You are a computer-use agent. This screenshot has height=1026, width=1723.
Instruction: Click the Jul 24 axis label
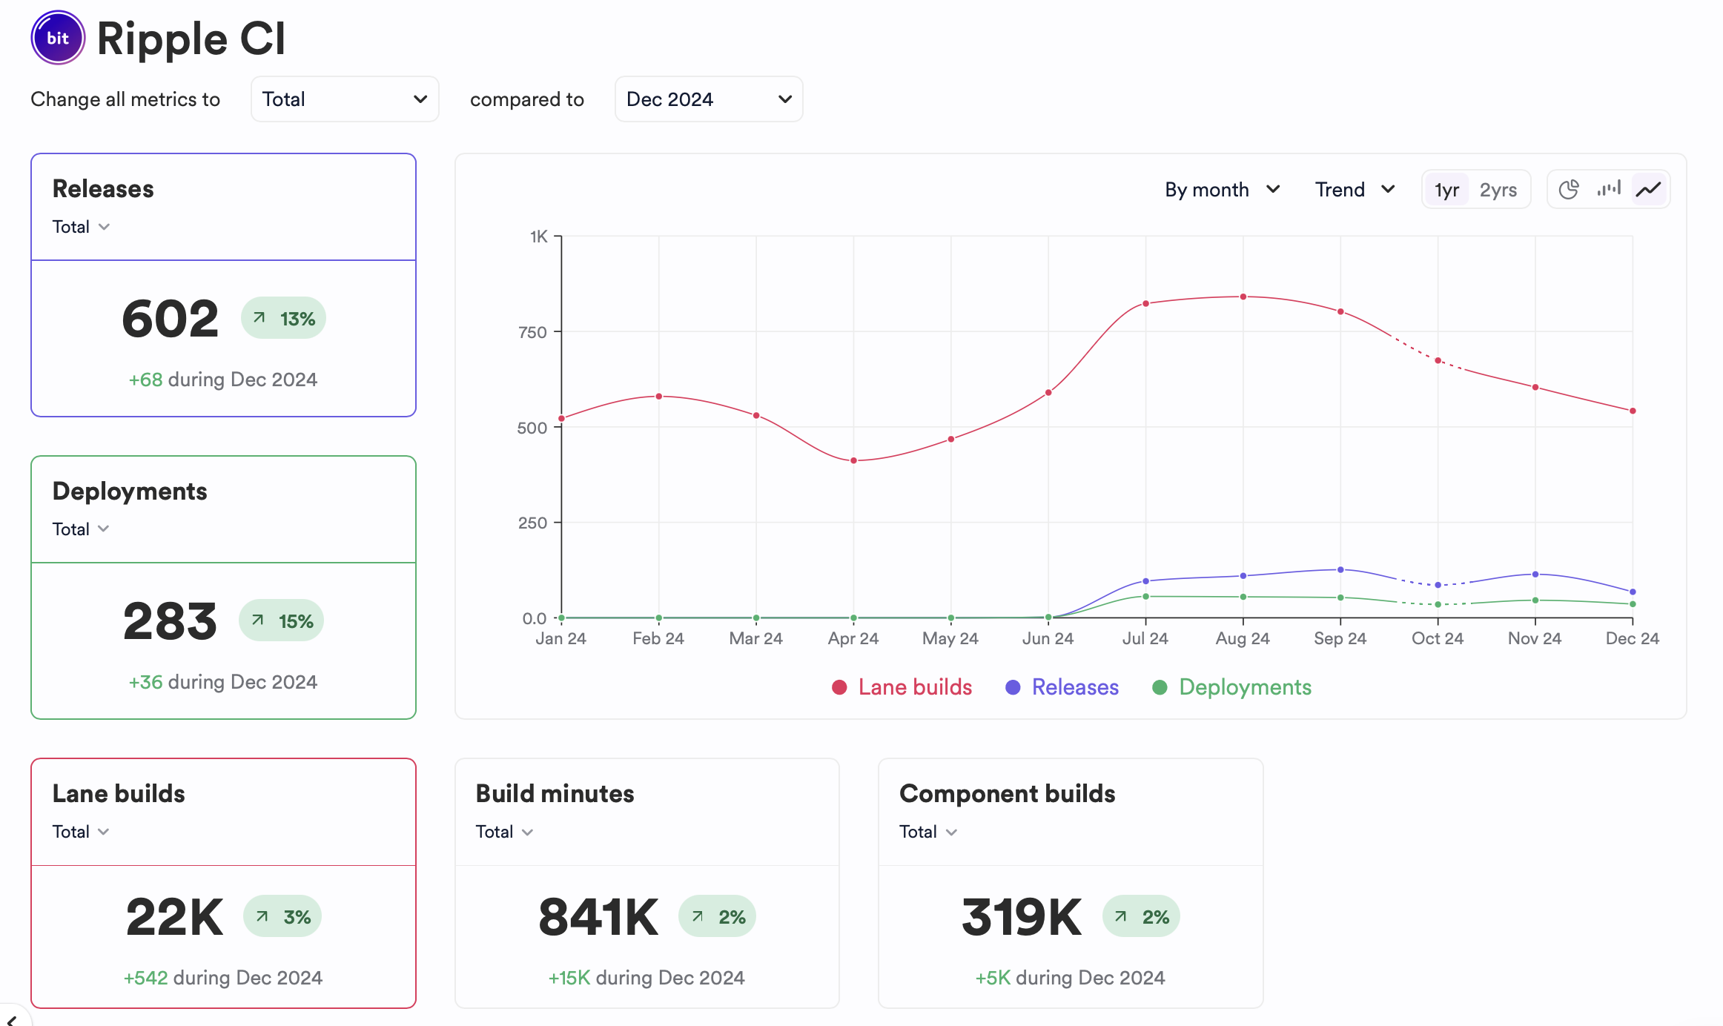pyautogui.click(x=1145, y=638)
